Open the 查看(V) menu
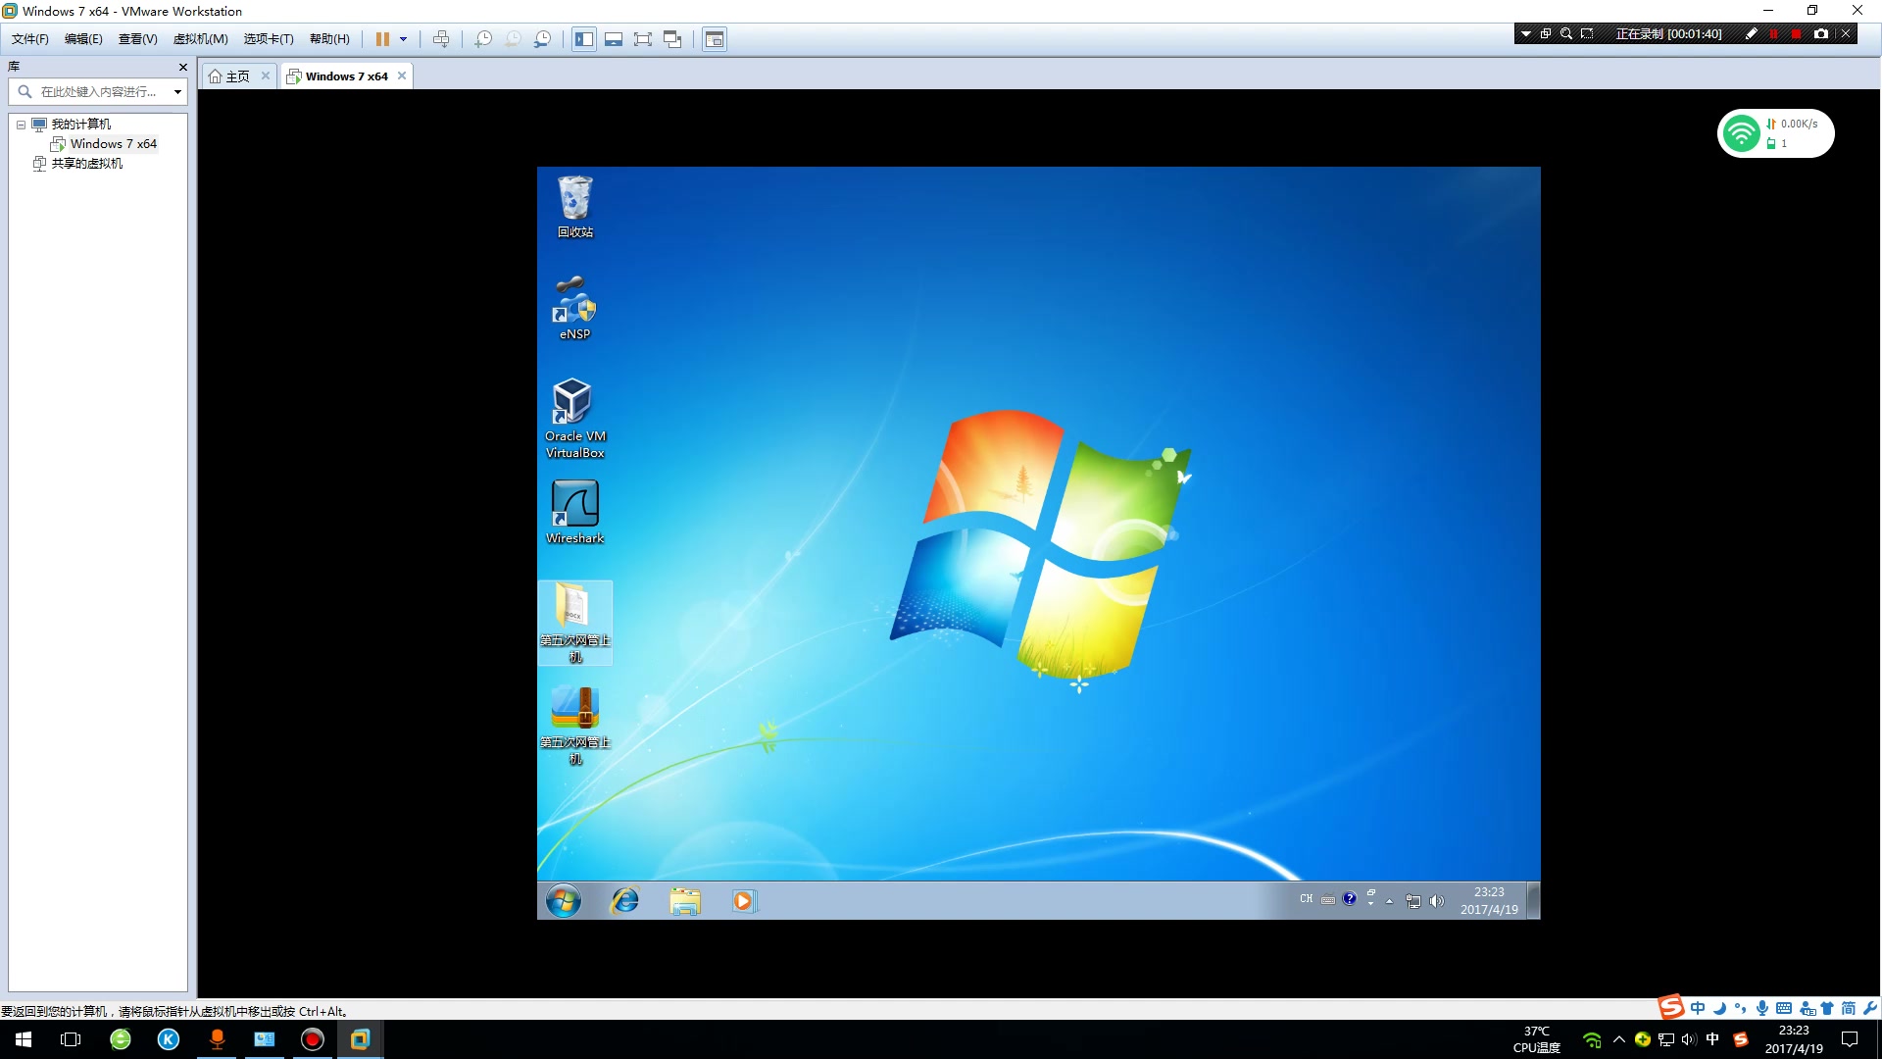Viewport: 1882px width, 1059px height. pos(138,39)
